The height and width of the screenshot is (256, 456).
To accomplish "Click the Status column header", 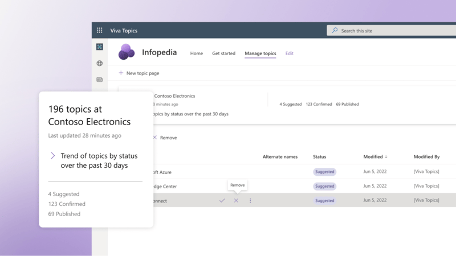I will (319, 157).
